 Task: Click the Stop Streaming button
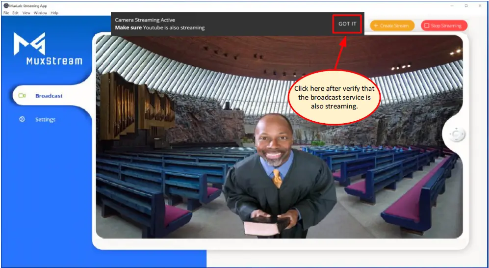pos(444,26)
